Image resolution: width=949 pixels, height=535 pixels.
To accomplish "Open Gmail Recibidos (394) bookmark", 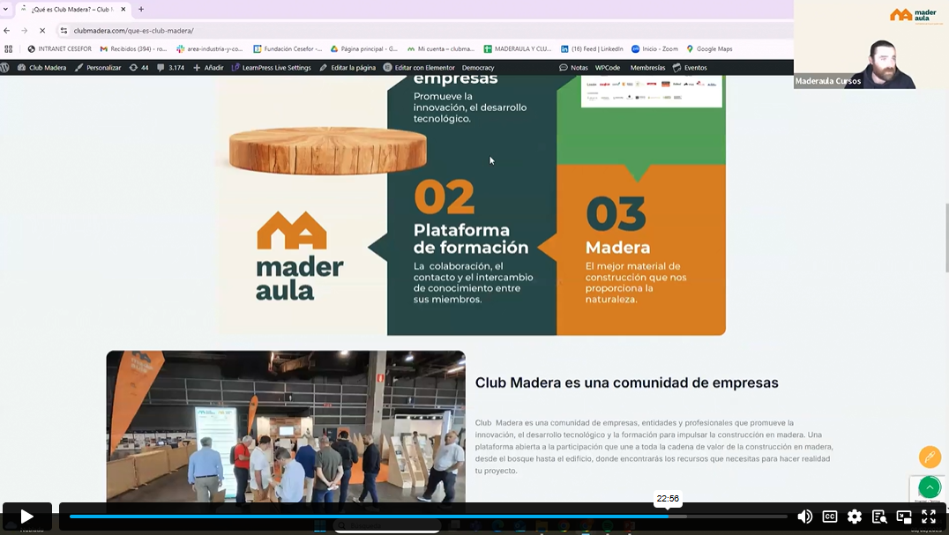I will pos(133,49).
